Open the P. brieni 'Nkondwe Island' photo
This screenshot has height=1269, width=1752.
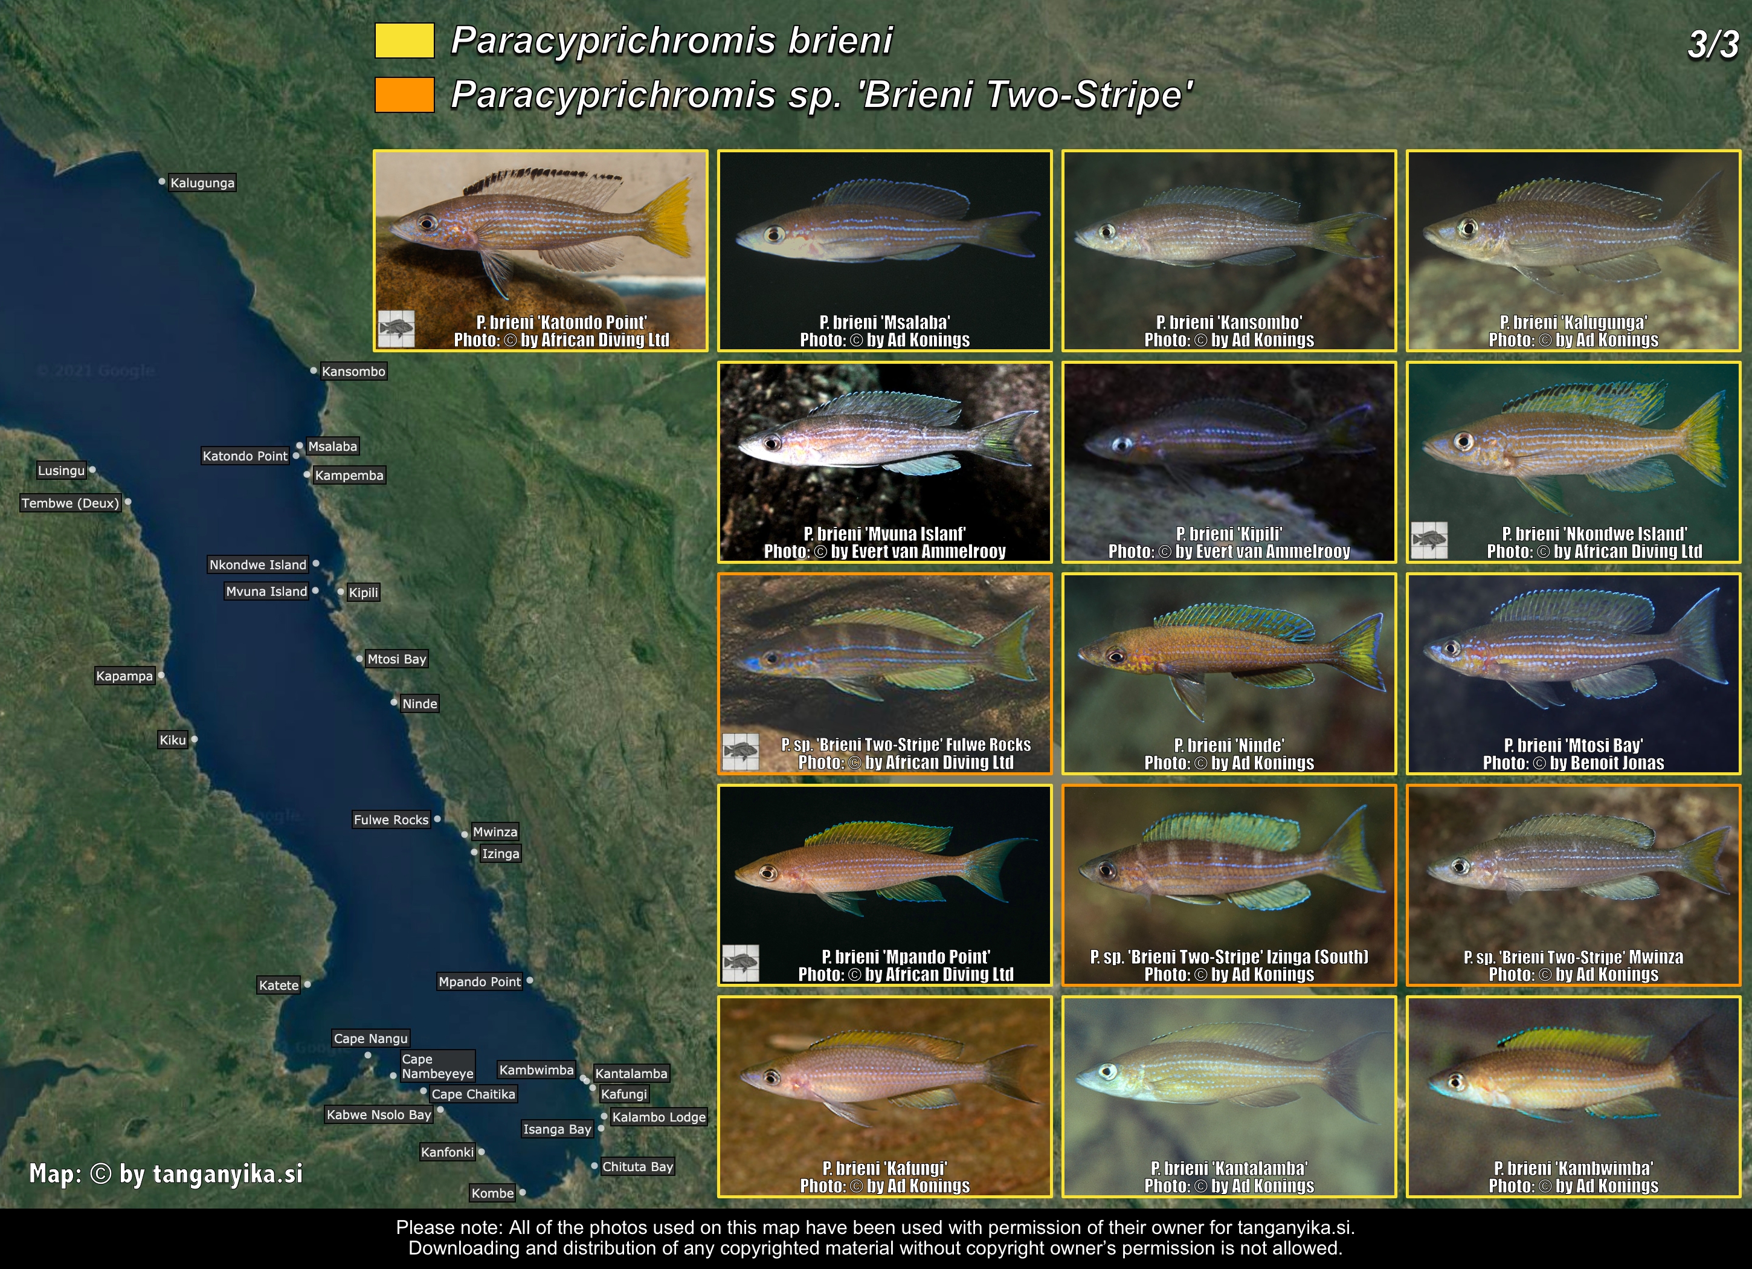pos(1574,462)
